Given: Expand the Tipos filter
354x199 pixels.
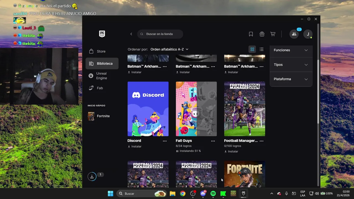Looking at the screenshot, I should tap(291, 65).
